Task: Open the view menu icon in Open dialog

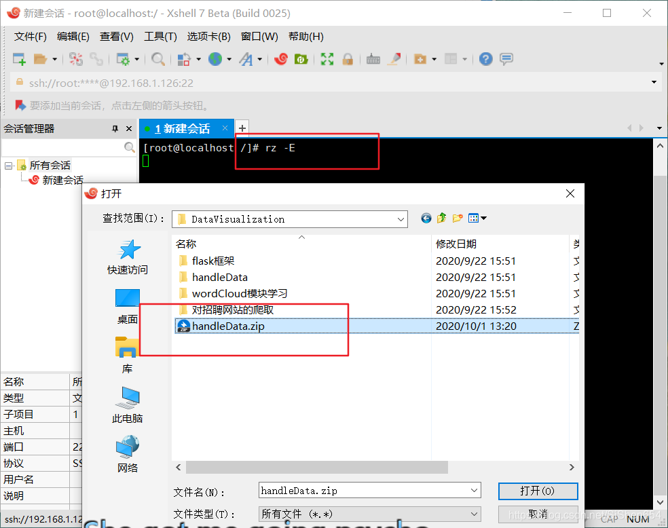Action: [477, 219]
